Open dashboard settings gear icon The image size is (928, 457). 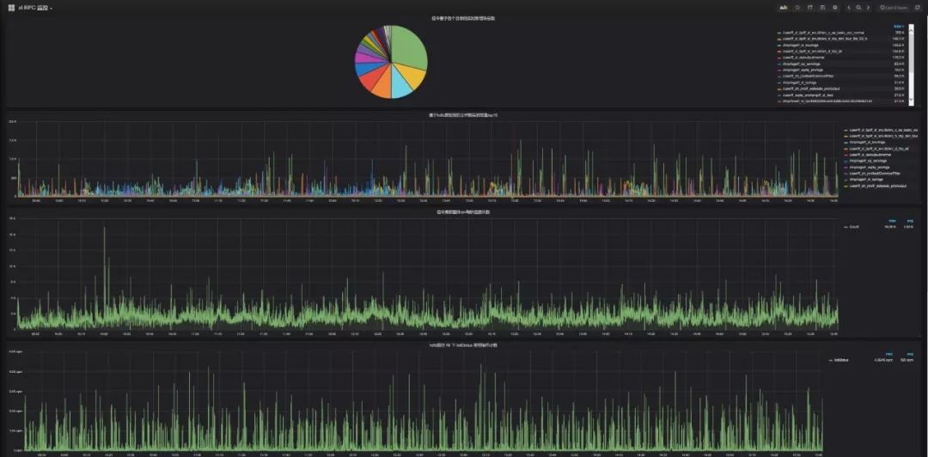835,8
